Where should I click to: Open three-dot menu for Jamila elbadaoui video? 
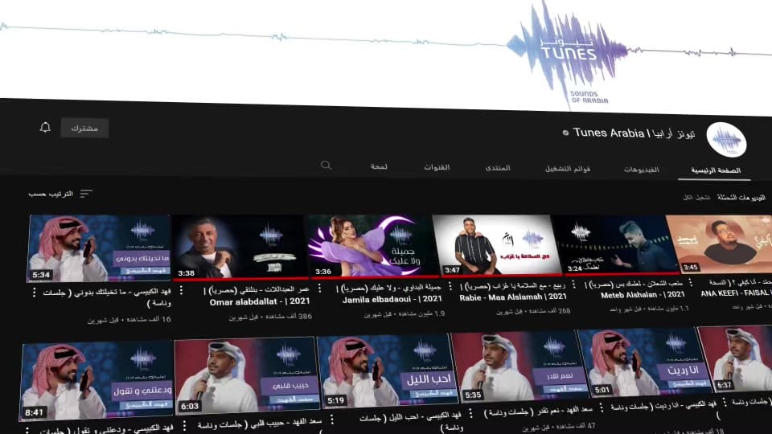[319, 289]
